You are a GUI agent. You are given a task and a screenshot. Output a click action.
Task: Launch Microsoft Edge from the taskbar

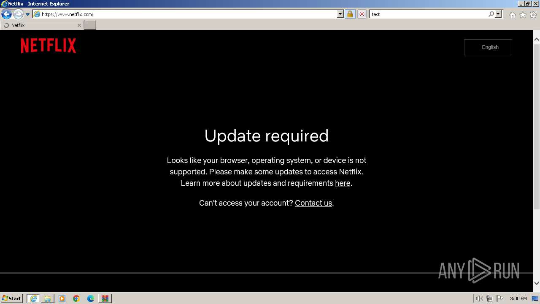point(91,299)
